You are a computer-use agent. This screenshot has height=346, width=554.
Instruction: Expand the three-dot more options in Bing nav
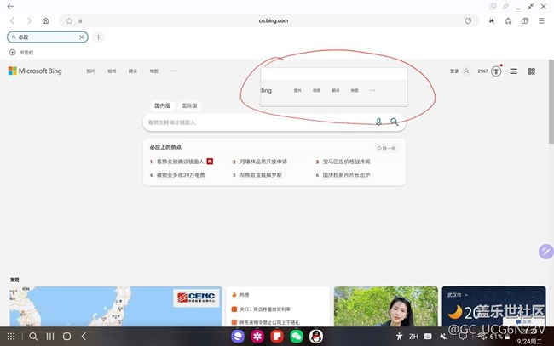coord(174,71)
